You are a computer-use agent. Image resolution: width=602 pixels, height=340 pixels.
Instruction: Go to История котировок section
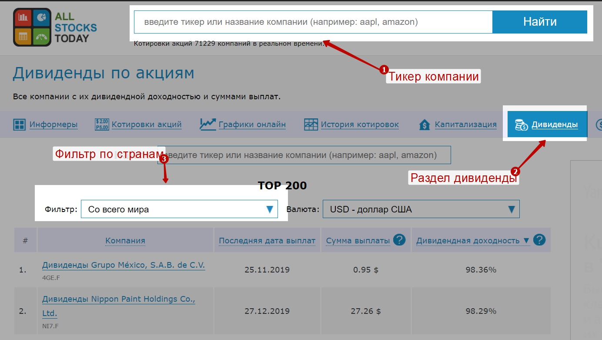360,125
